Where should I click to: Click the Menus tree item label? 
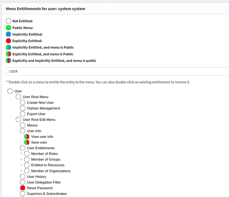(x=32, y=125)
